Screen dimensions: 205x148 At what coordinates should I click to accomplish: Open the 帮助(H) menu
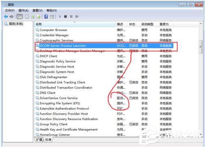click(52, 11)
